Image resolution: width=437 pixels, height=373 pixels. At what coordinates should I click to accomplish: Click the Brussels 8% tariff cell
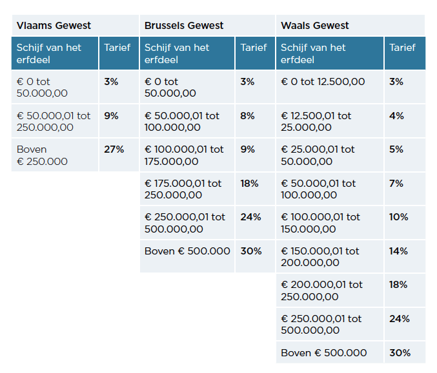coord(247,116)
